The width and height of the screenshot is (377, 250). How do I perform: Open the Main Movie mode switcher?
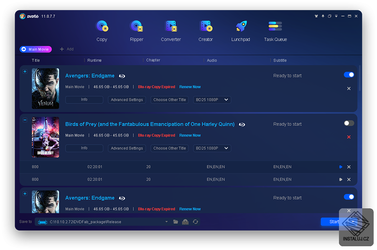pyautogui.click(x=36, y=49)
